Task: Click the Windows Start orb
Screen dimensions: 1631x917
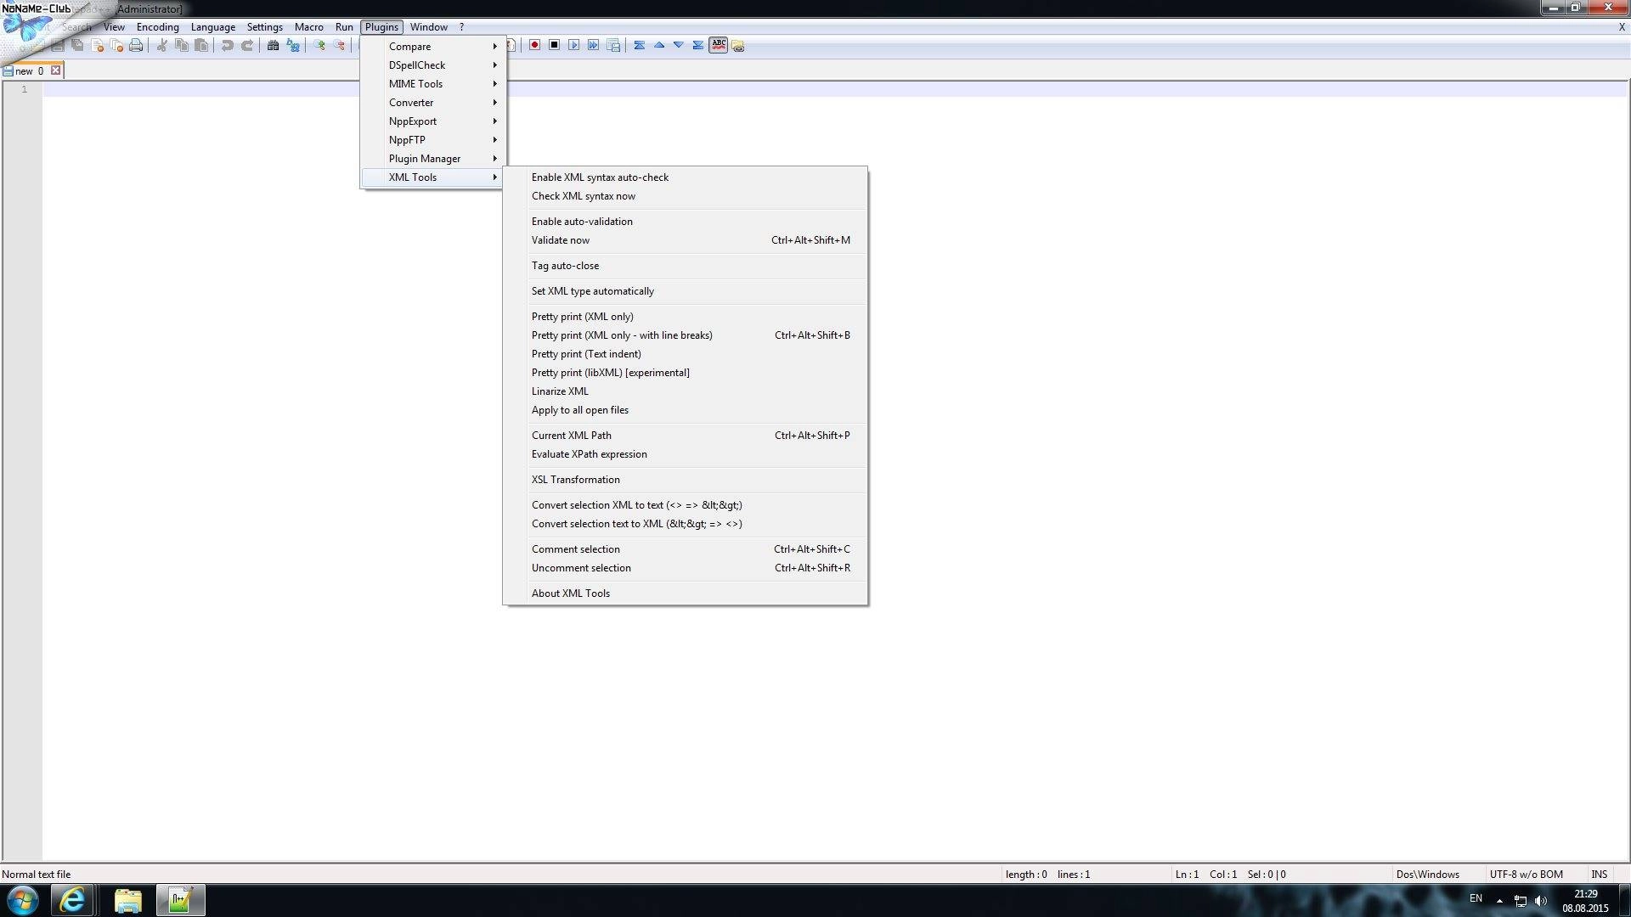Action: coord(23,900)
